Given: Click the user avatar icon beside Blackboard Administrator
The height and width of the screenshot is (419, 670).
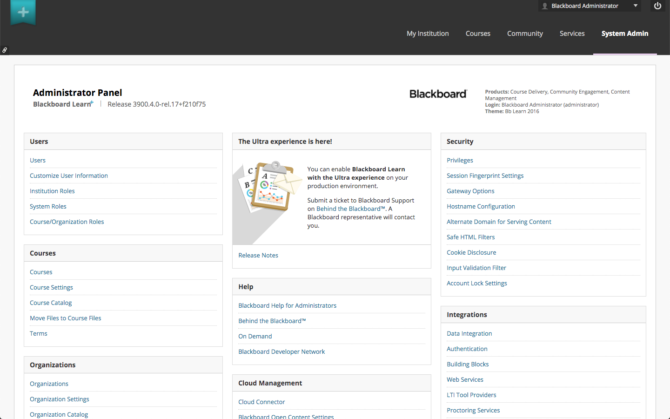Looking at the screenshot, I should click(545, 6).
